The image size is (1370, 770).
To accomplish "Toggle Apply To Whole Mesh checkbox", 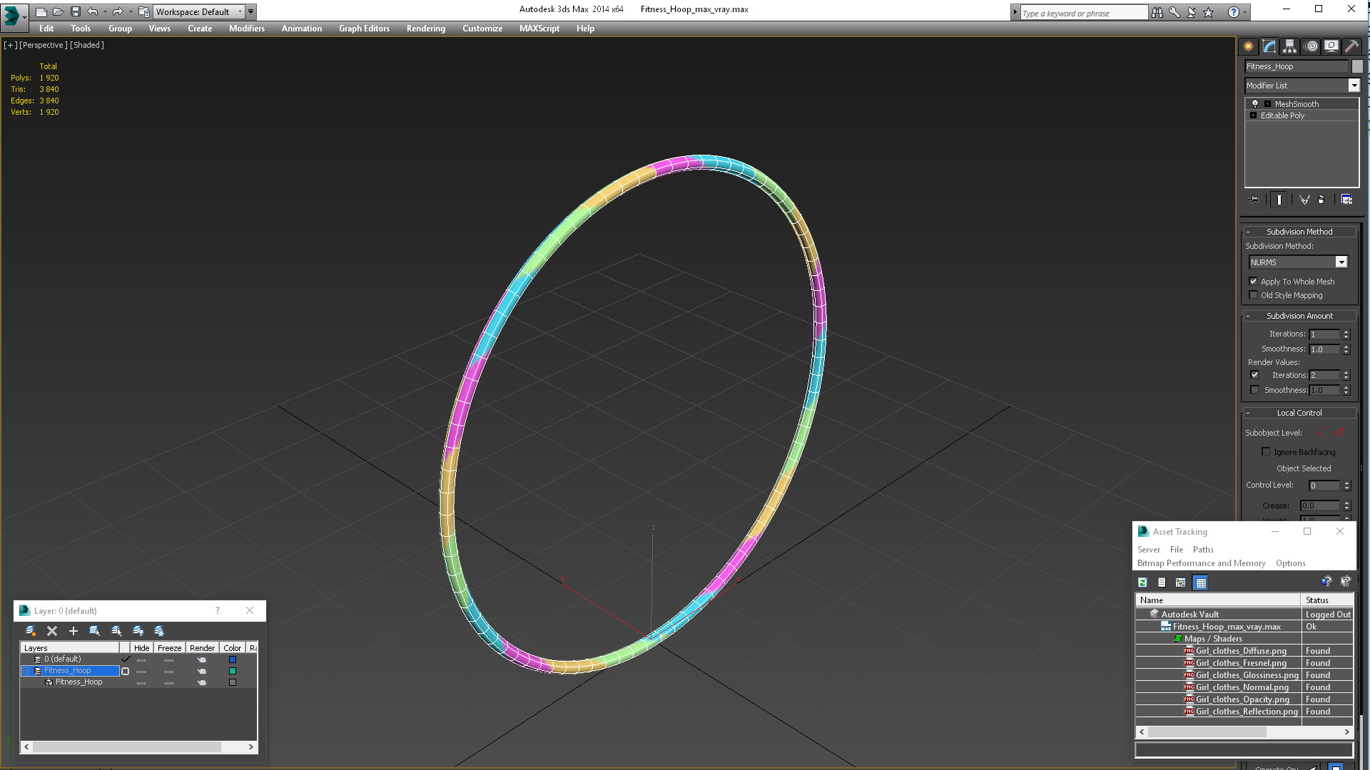I will click(1254, 281).
